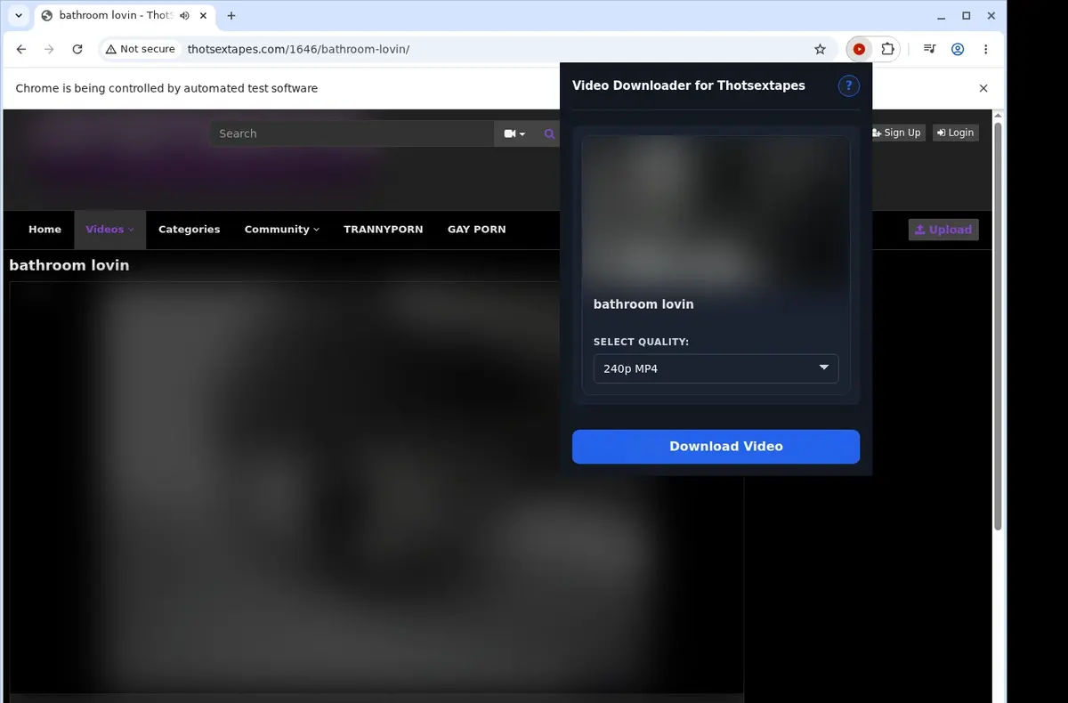Open a new tab with plus button

tap(231, 16)
